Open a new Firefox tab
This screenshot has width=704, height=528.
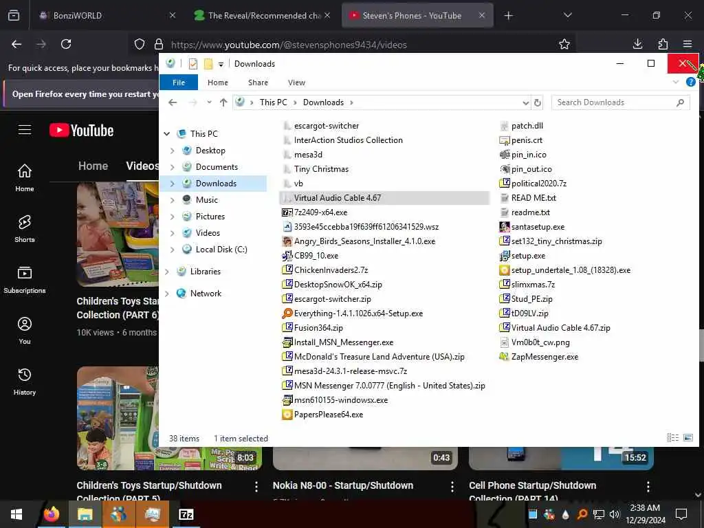[508, 16]
